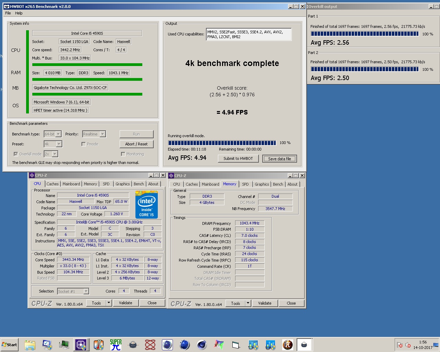Click Validate in CPU-Z processor window
The width and height of the screenshot is (440, 352).
click(125, 303)
